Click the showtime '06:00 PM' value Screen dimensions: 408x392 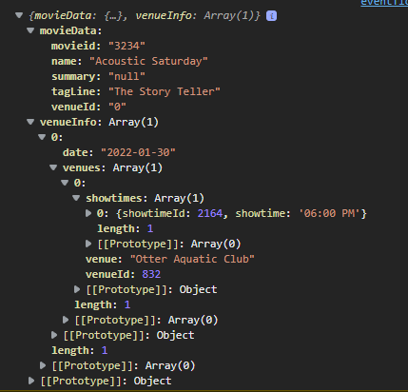(330, 213)
